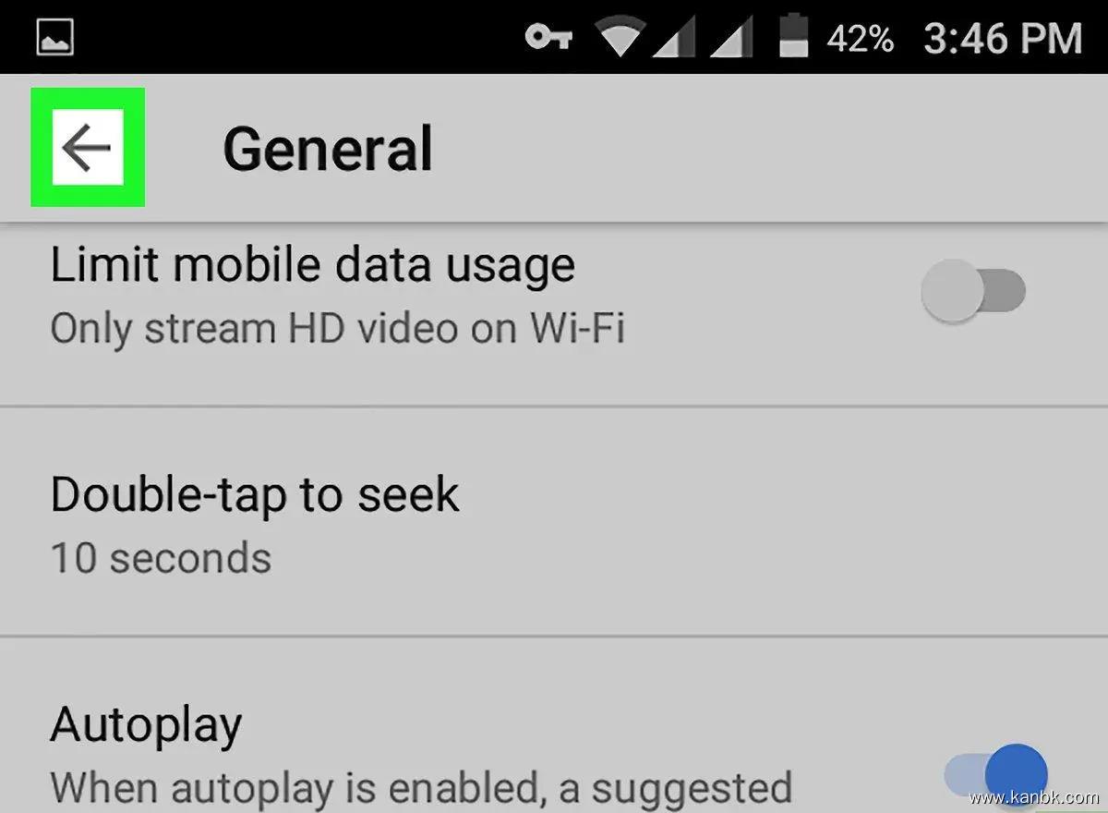Click the www.kanbk.com watermark
This screenshot has height=813, width=1108.
1034,796
